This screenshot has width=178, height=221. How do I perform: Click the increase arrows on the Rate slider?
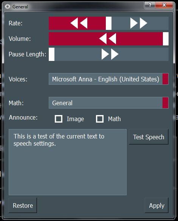pyautogui.click(x=139, y=23)
